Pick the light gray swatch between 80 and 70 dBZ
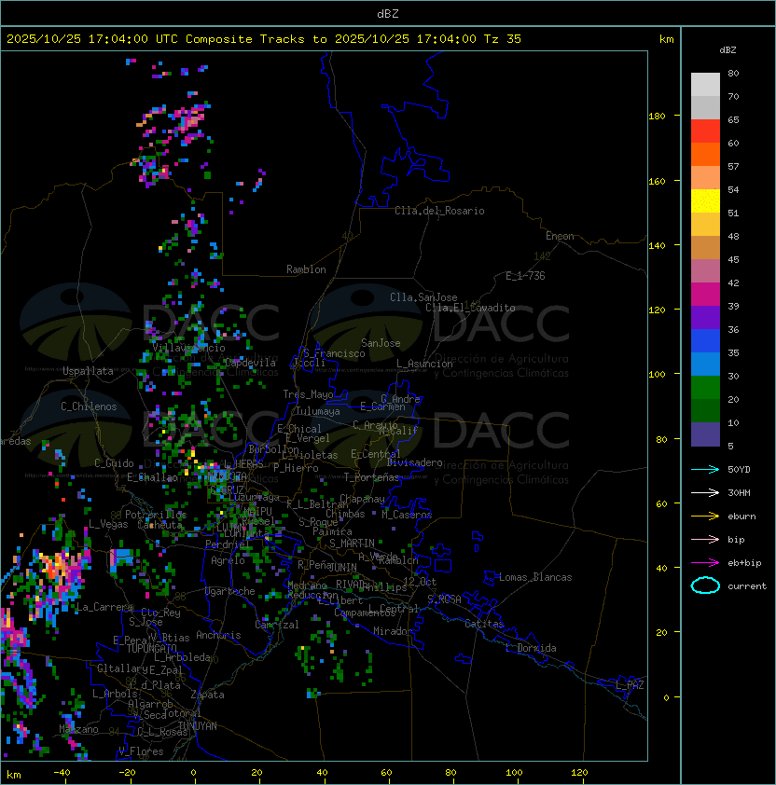 pos(705,84)
